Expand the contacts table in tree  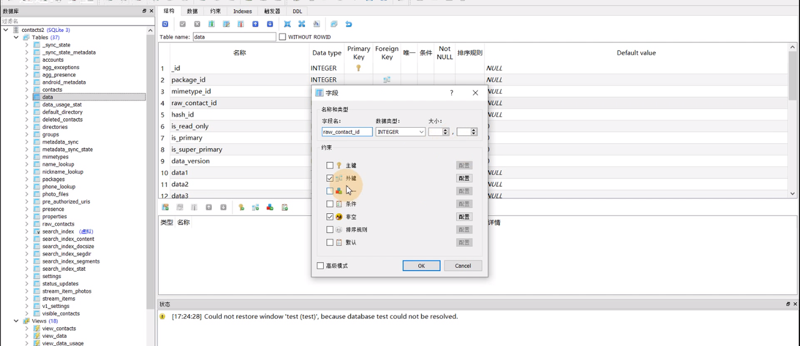click(x=27, y=90)
